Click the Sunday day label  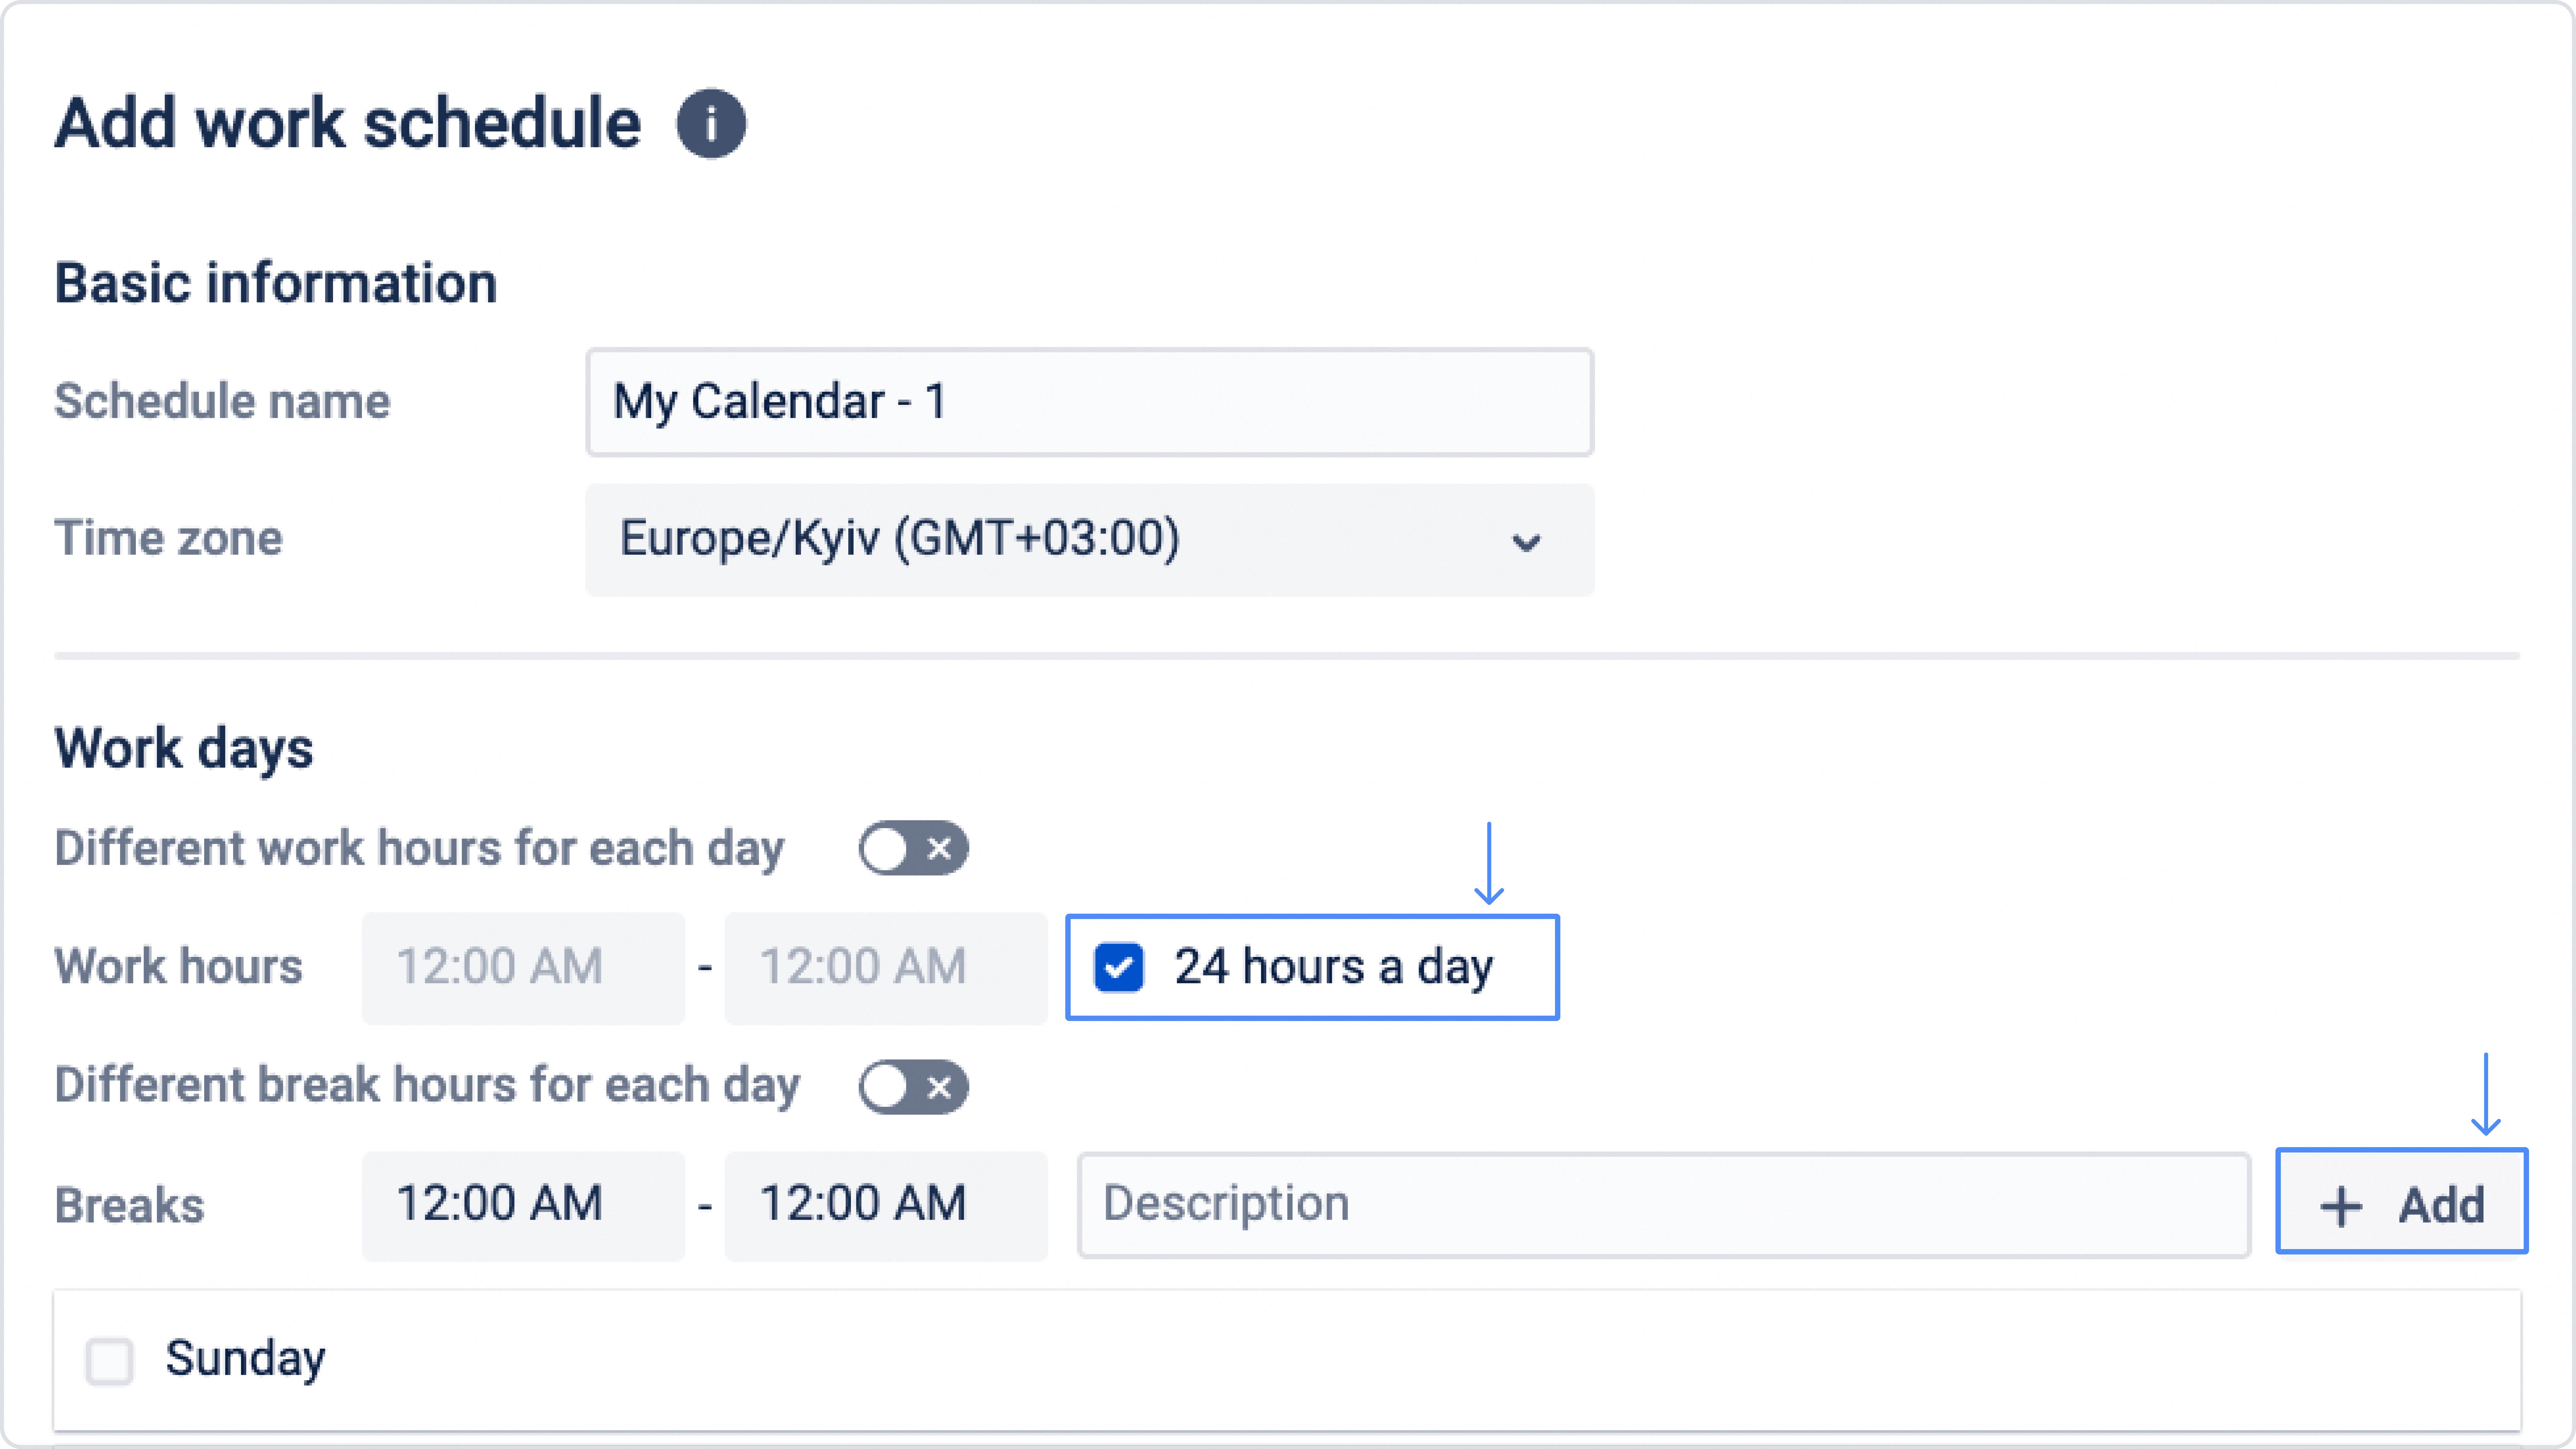(245, 1358)
